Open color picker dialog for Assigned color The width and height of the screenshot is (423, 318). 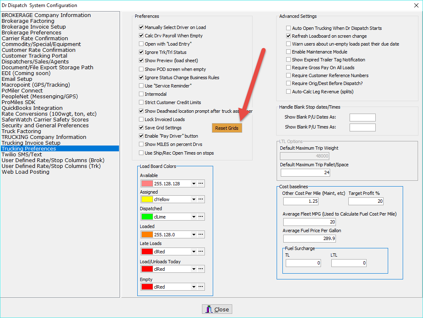tap(201, 199)
